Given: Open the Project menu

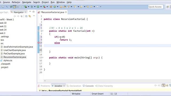Looking at the screenshot, I should tap(45, 2).
